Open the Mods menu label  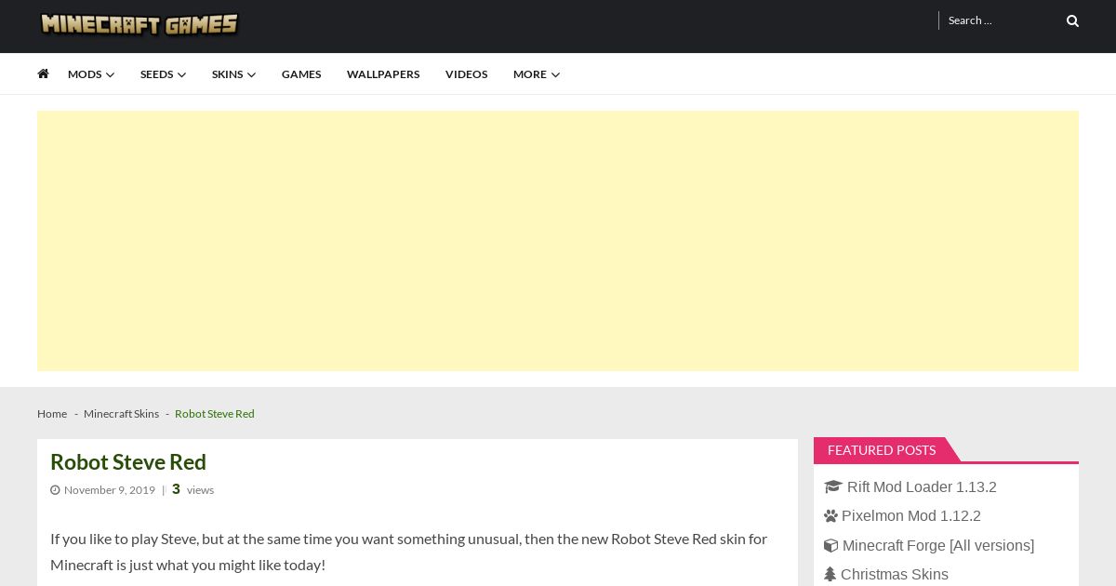[85, 74]
